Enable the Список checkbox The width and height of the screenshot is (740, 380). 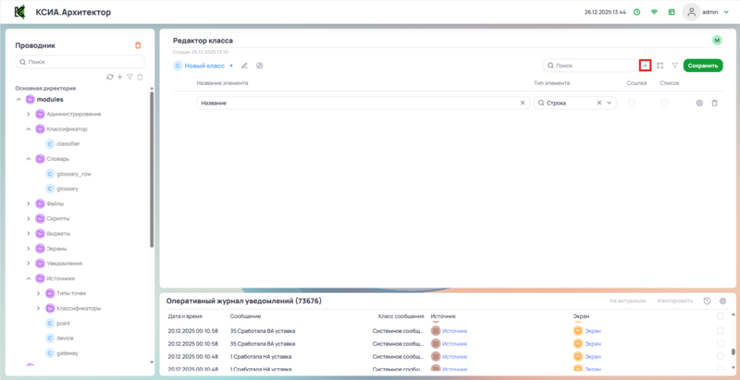click(664, 103)
